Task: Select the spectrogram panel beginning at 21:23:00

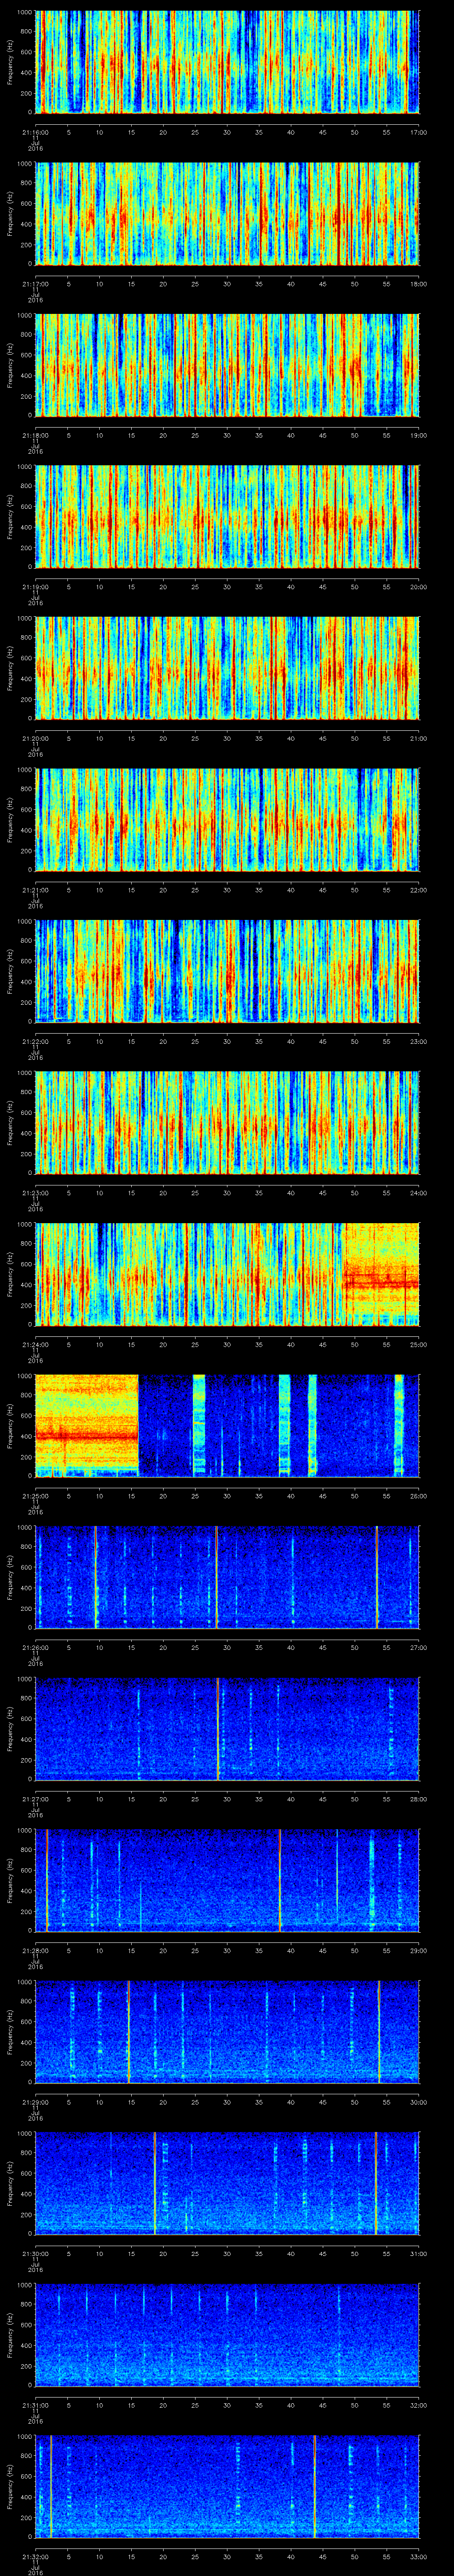Action: coord(227,1123)
